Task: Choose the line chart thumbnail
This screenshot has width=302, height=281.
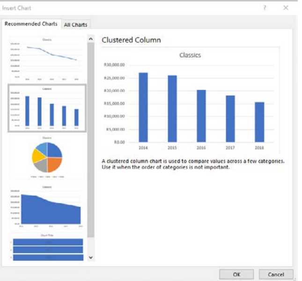Action: (47, 59)
